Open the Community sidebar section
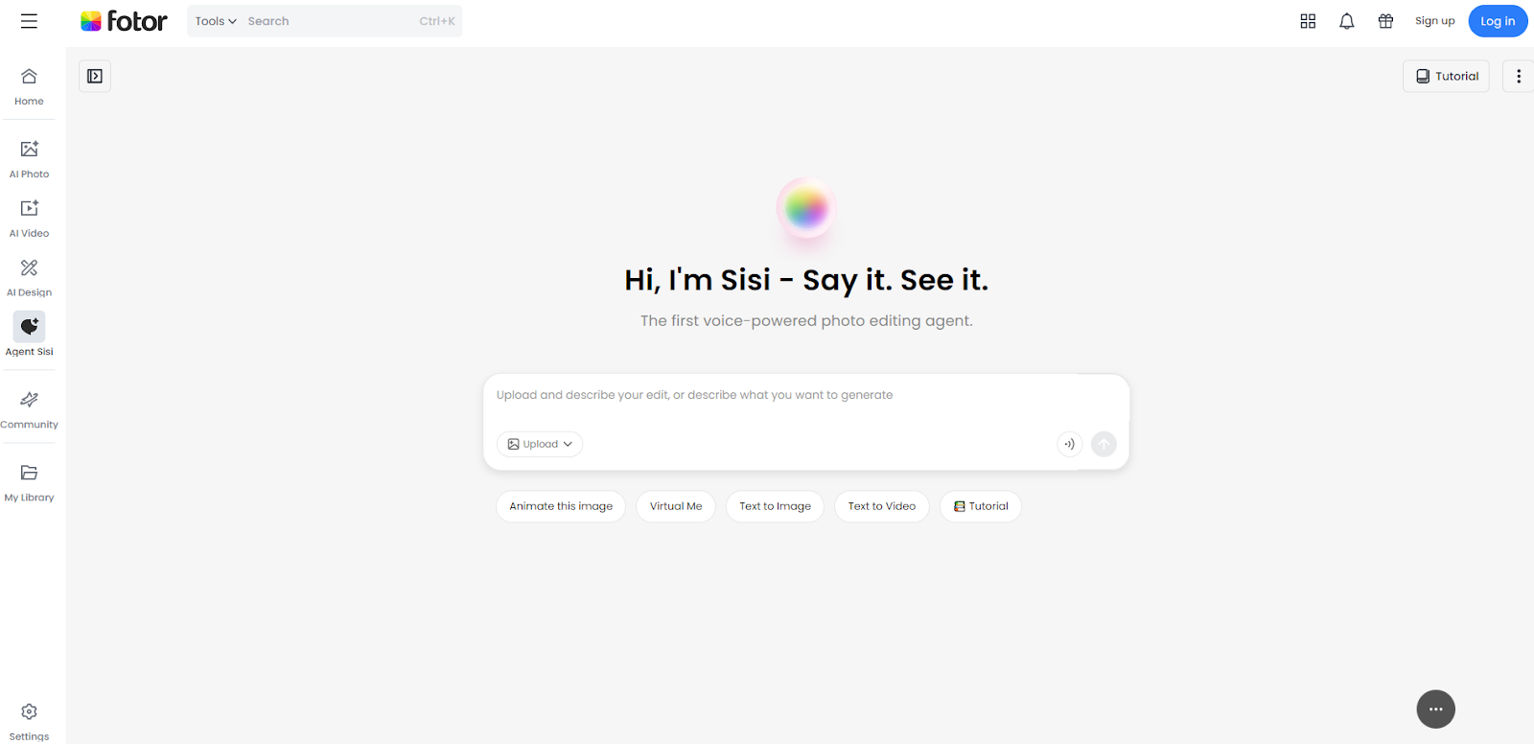1534x744 pixels. click(x=29, y=409)
